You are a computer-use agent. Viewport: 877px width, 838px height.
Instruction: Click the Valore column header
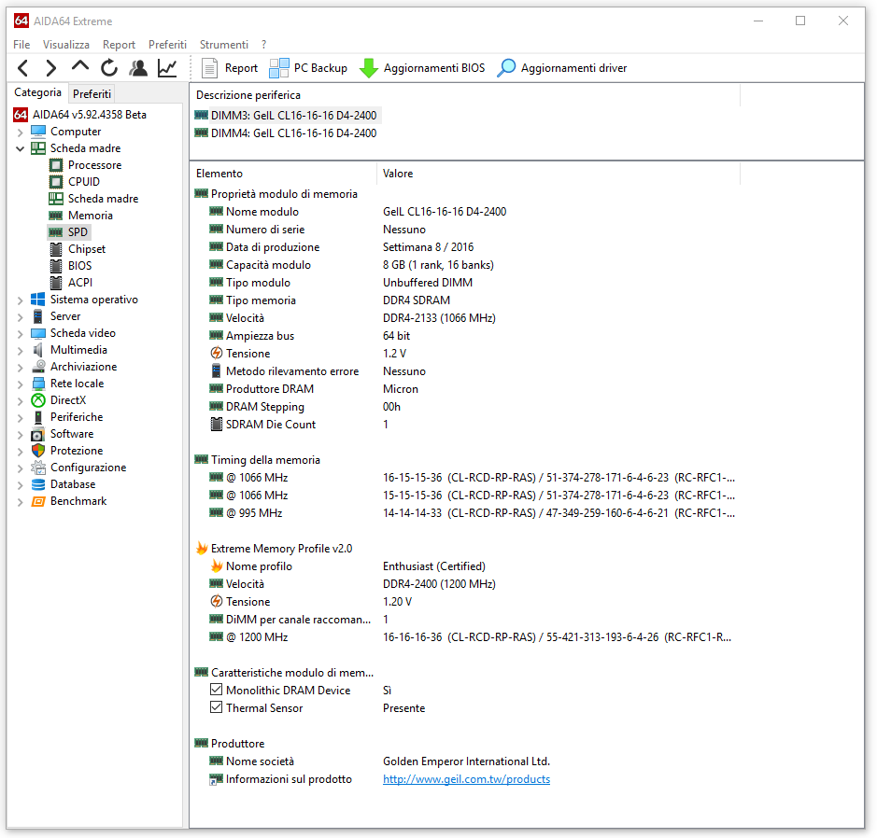[x=559, y=174]
